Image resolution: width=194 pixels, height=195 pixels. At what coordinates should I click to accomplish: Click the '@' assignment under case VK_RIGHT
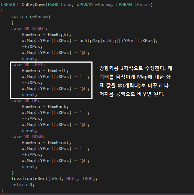point(55,52)
